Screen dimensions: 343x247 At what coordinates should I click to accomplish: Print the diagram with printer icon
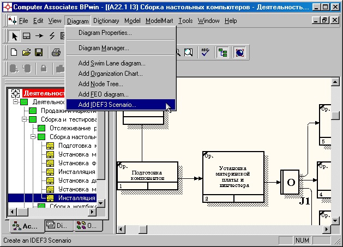click(x=56, y=52)
